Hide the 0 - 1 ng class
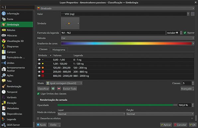This screenshot has height=128, width=198. click(39, 60)
